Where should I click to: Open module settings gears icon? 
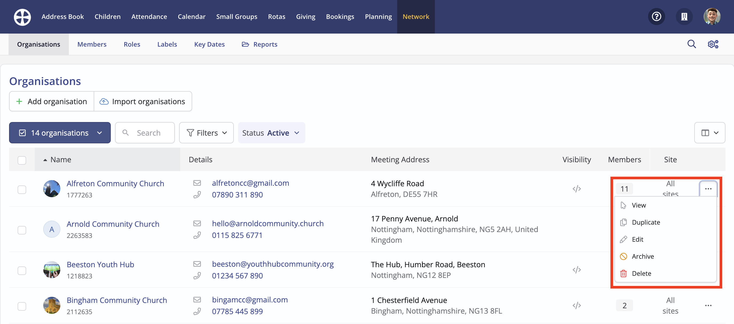713,44
